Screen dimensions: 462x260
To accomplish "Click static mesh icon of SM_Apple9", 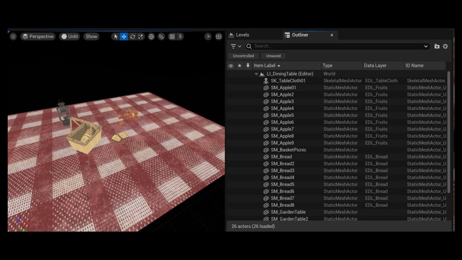I will (266, 143).
